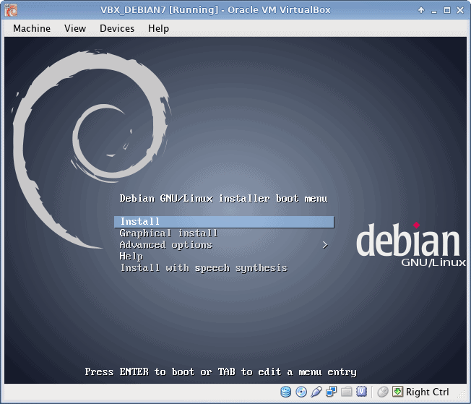
Task: Maximize the VirtualBox window
Action: click(447, 10)
